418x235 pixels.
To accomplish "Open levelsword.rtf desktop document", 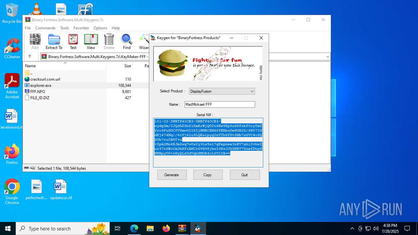I will (12, 119).
